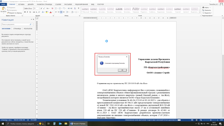Toggle italic К formatting
Screen dimensions: 224x126
coord(27,12)
